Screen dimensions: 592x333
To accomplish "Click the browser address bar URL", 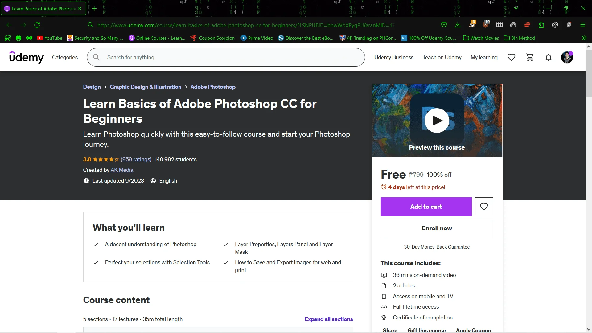I will (x=246, y=25).
